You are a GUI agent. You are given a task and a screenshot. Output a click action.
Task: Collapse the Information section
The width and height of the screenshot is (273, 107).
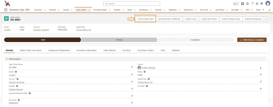click(6, 59)
